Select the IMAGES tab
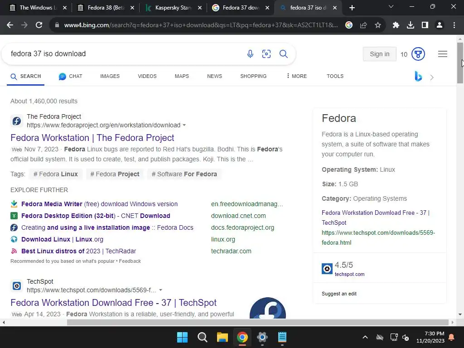Screen dimensions: 464x348 pyautogui.click(x=110, y=76)
